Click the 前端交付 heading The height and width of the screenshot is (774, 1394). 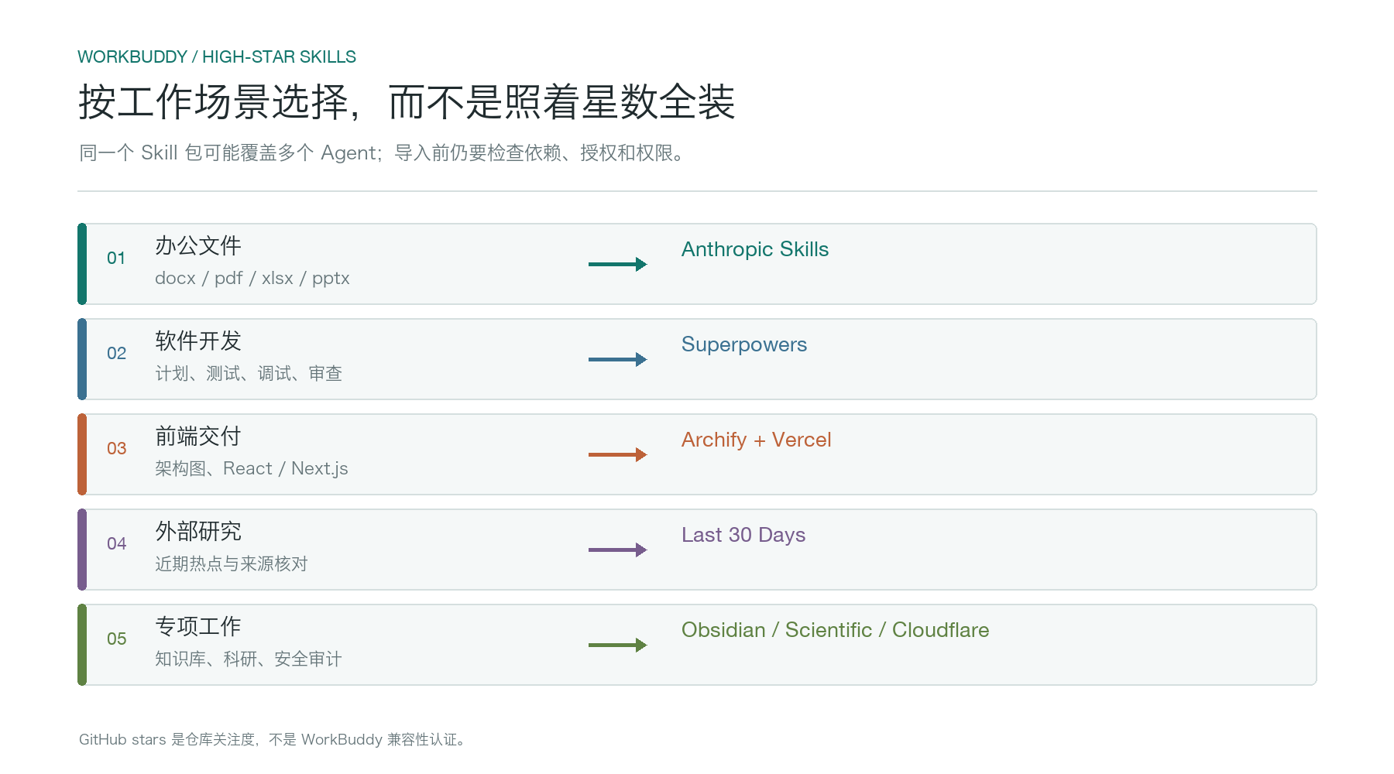coord(198,436)
